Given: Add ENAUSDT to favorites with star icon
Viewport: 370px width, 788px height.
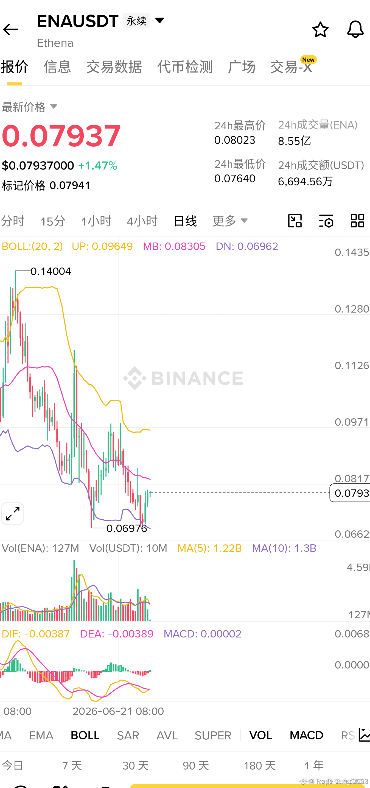Looking at the screenshot, I should [320, 29].
